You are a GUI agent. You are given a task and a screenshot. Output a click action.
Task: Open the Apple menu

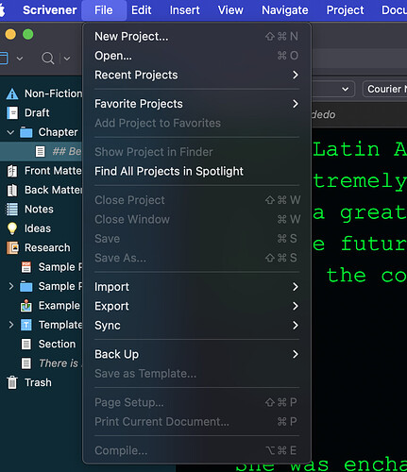(2, 10)
